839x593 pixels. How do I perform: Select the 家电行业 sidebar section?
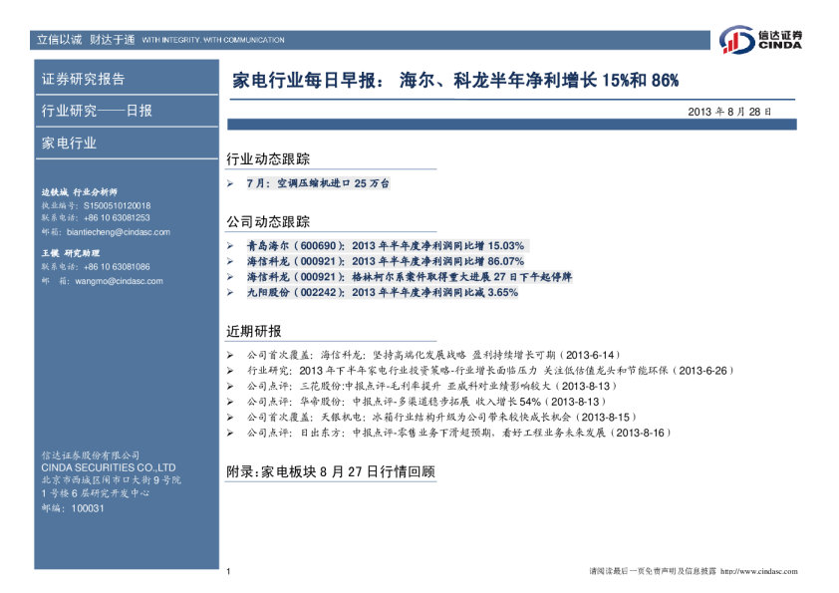(x=70, y=143)
